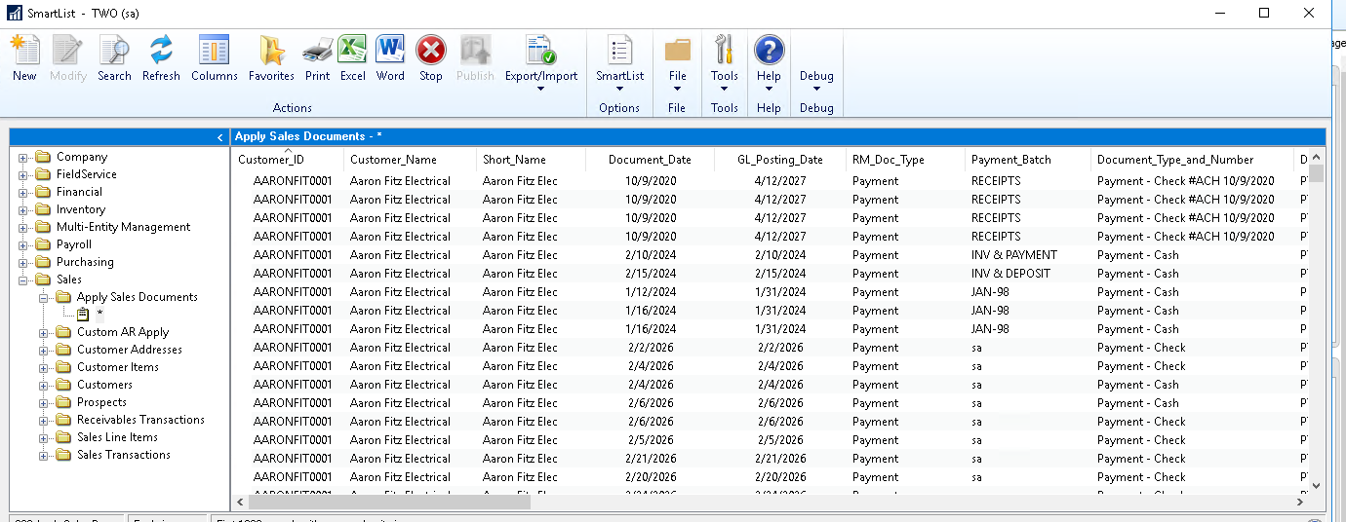Click the vertical scrollbar up arrow

[x=1316, y=157]
